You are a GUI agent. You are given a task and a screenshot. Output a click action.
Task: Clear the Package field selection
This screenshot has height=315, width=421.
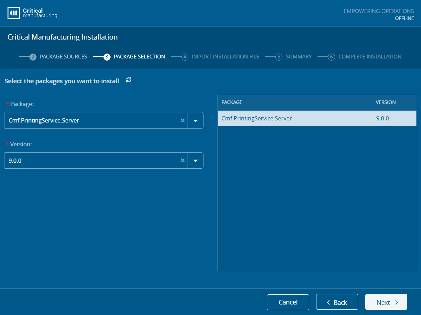182,120
